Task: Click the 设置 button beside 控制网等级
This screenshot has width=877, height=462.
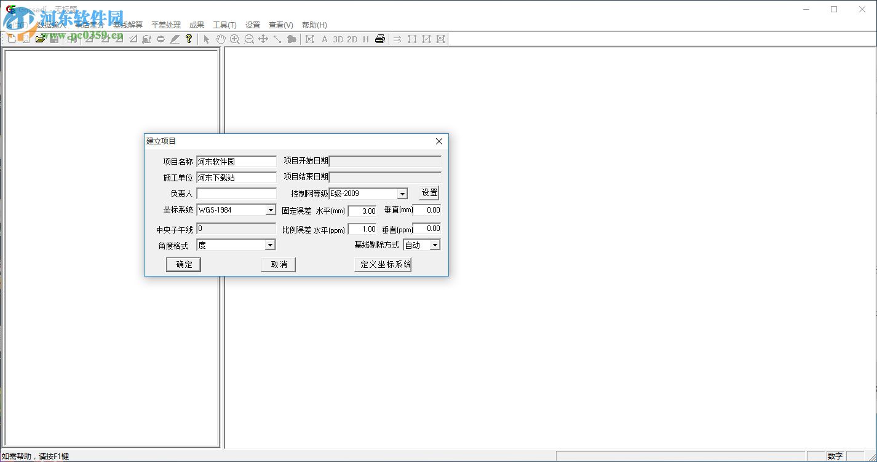Action: click(x=429, y=193)
